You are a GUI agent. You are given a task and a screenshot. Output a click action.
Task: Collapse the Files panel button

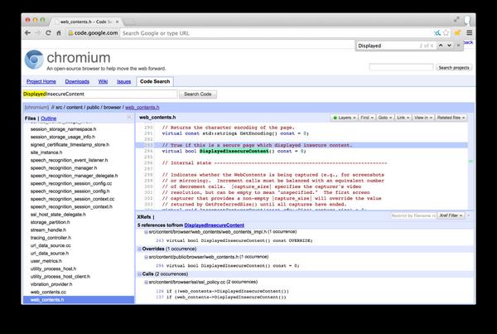point(129,118)
